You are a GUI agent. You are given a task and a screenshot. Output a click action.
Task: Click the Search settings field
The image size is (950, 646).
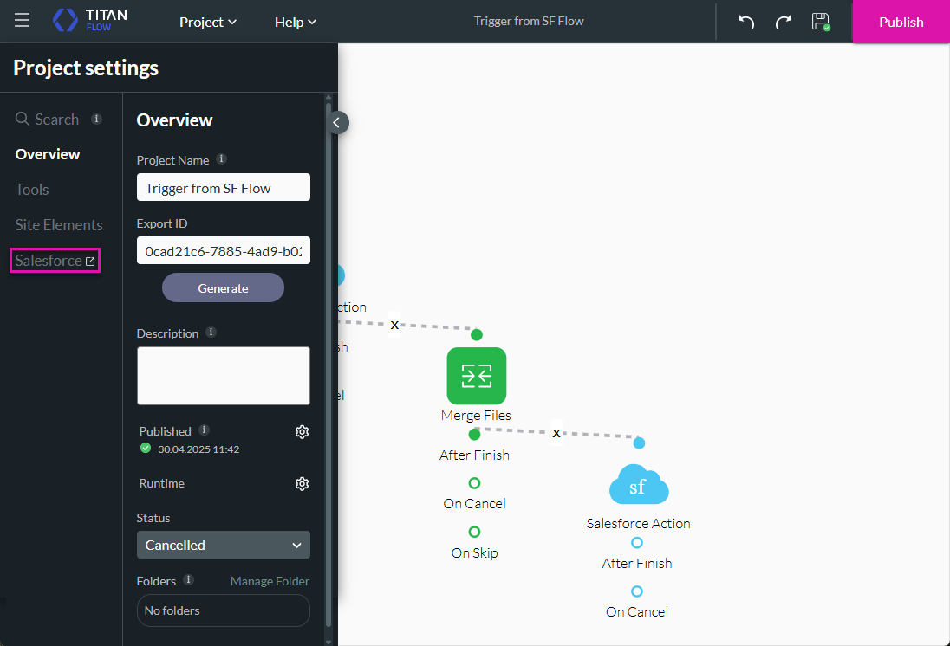click(48, 120)
